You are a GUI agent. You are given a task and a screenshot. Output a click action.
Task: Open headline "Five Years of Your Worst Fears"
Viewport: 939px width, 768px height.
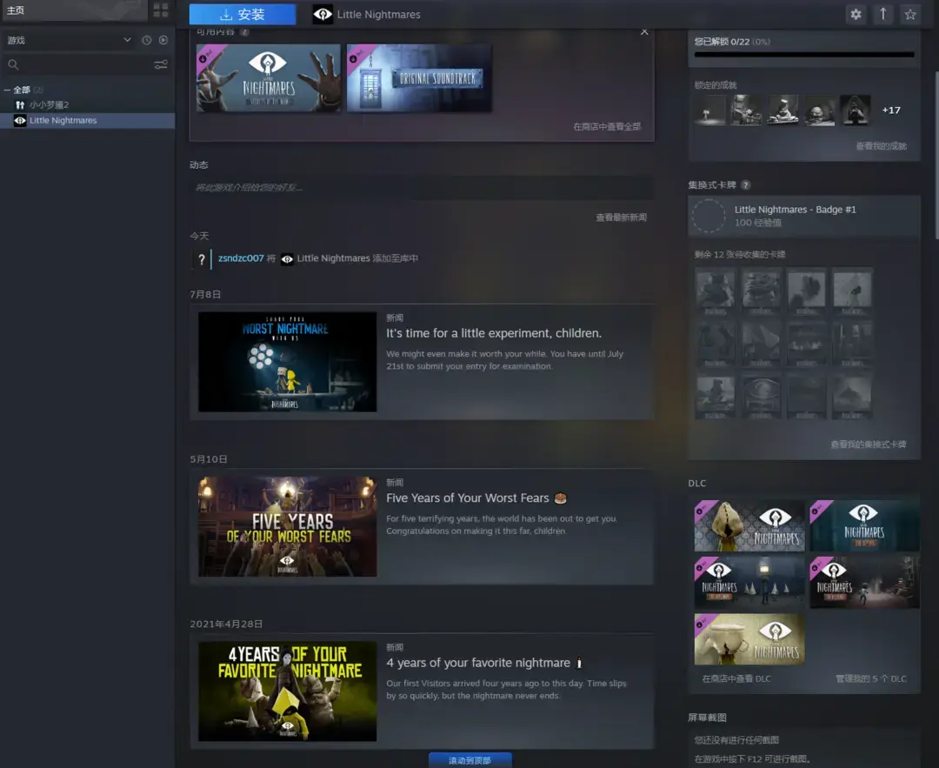click(x=468, y=498)
